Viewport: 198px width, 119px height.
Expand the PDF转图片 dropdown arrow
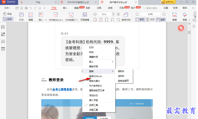pyautogui.click(x=77, y=20)
